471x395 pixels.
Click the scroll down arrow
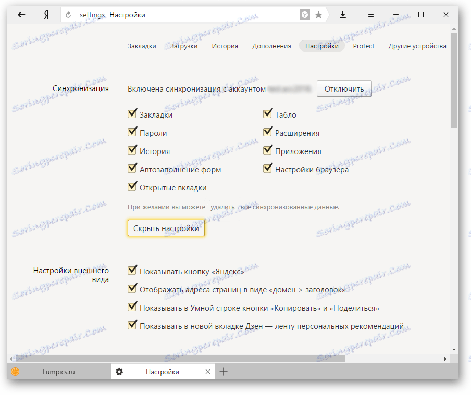454,350
